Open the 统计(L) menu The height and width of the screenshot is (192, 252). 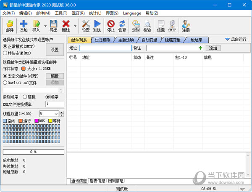(95, 13)
